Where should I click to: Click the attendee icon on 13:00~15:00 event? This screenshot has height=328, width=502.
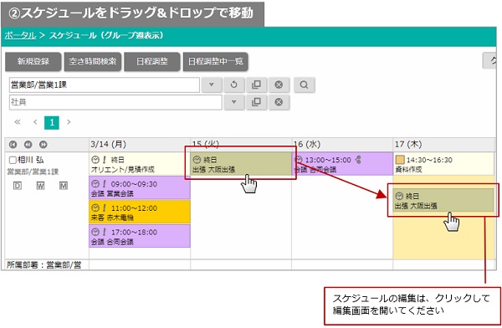tap(358, 160)
